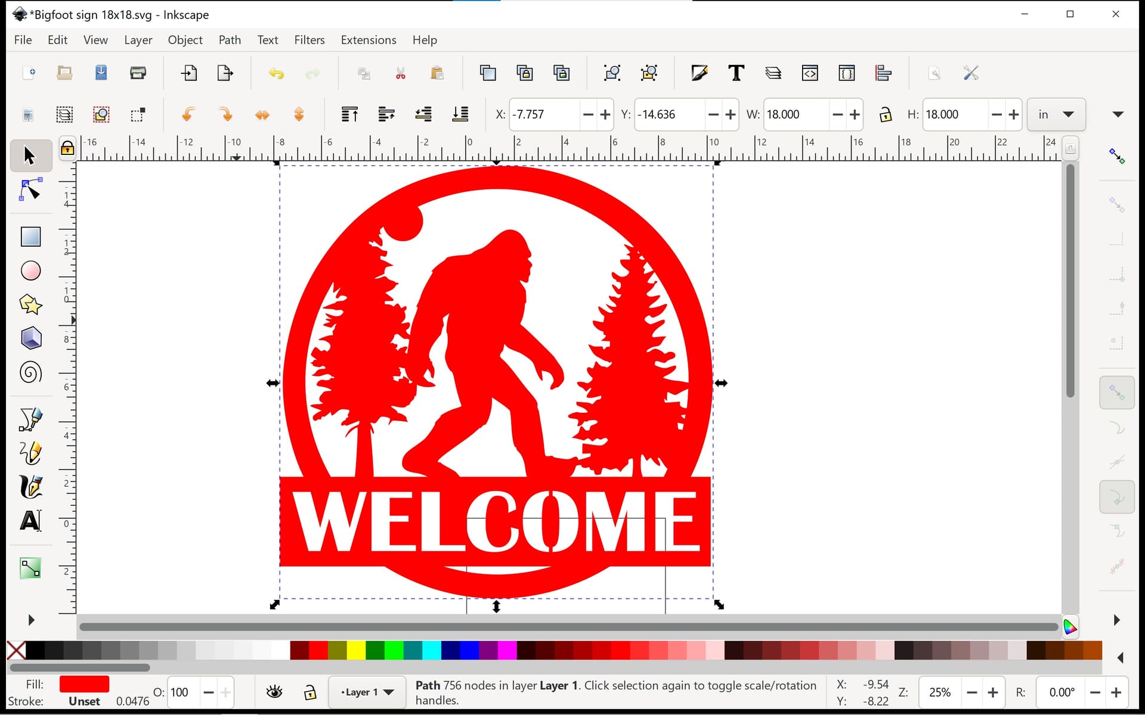Select the Star and polygon tool
The width and height of the screenshot is (1145, 715).
coord(30,304)
